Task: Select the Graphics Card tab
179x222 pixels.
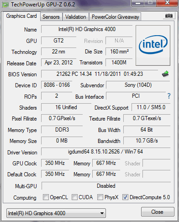Action: (21, 16)
